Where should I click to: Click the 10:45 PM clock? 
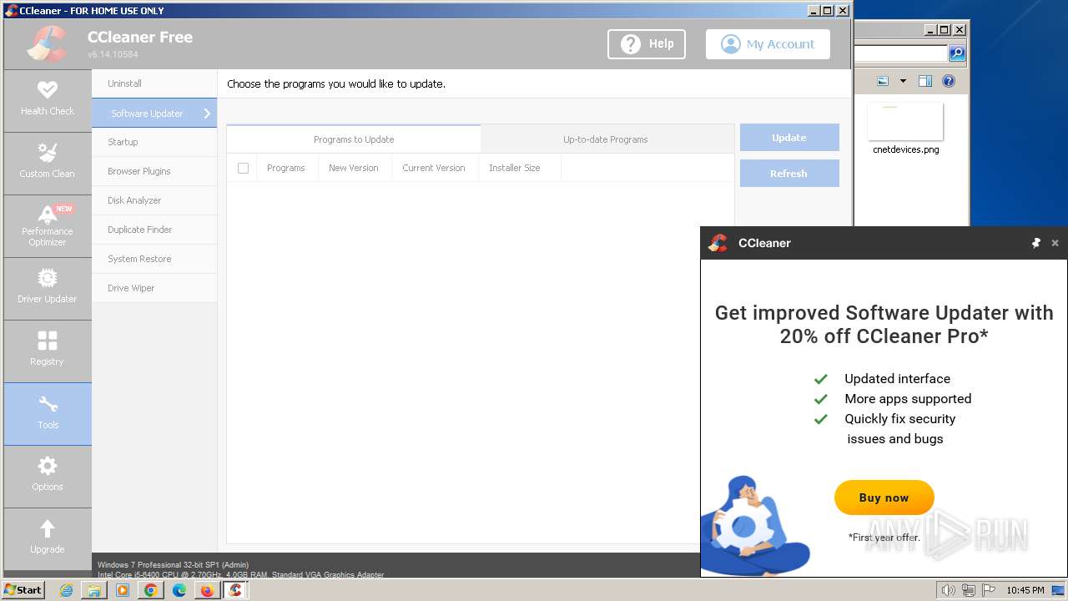pos(1025,590)
